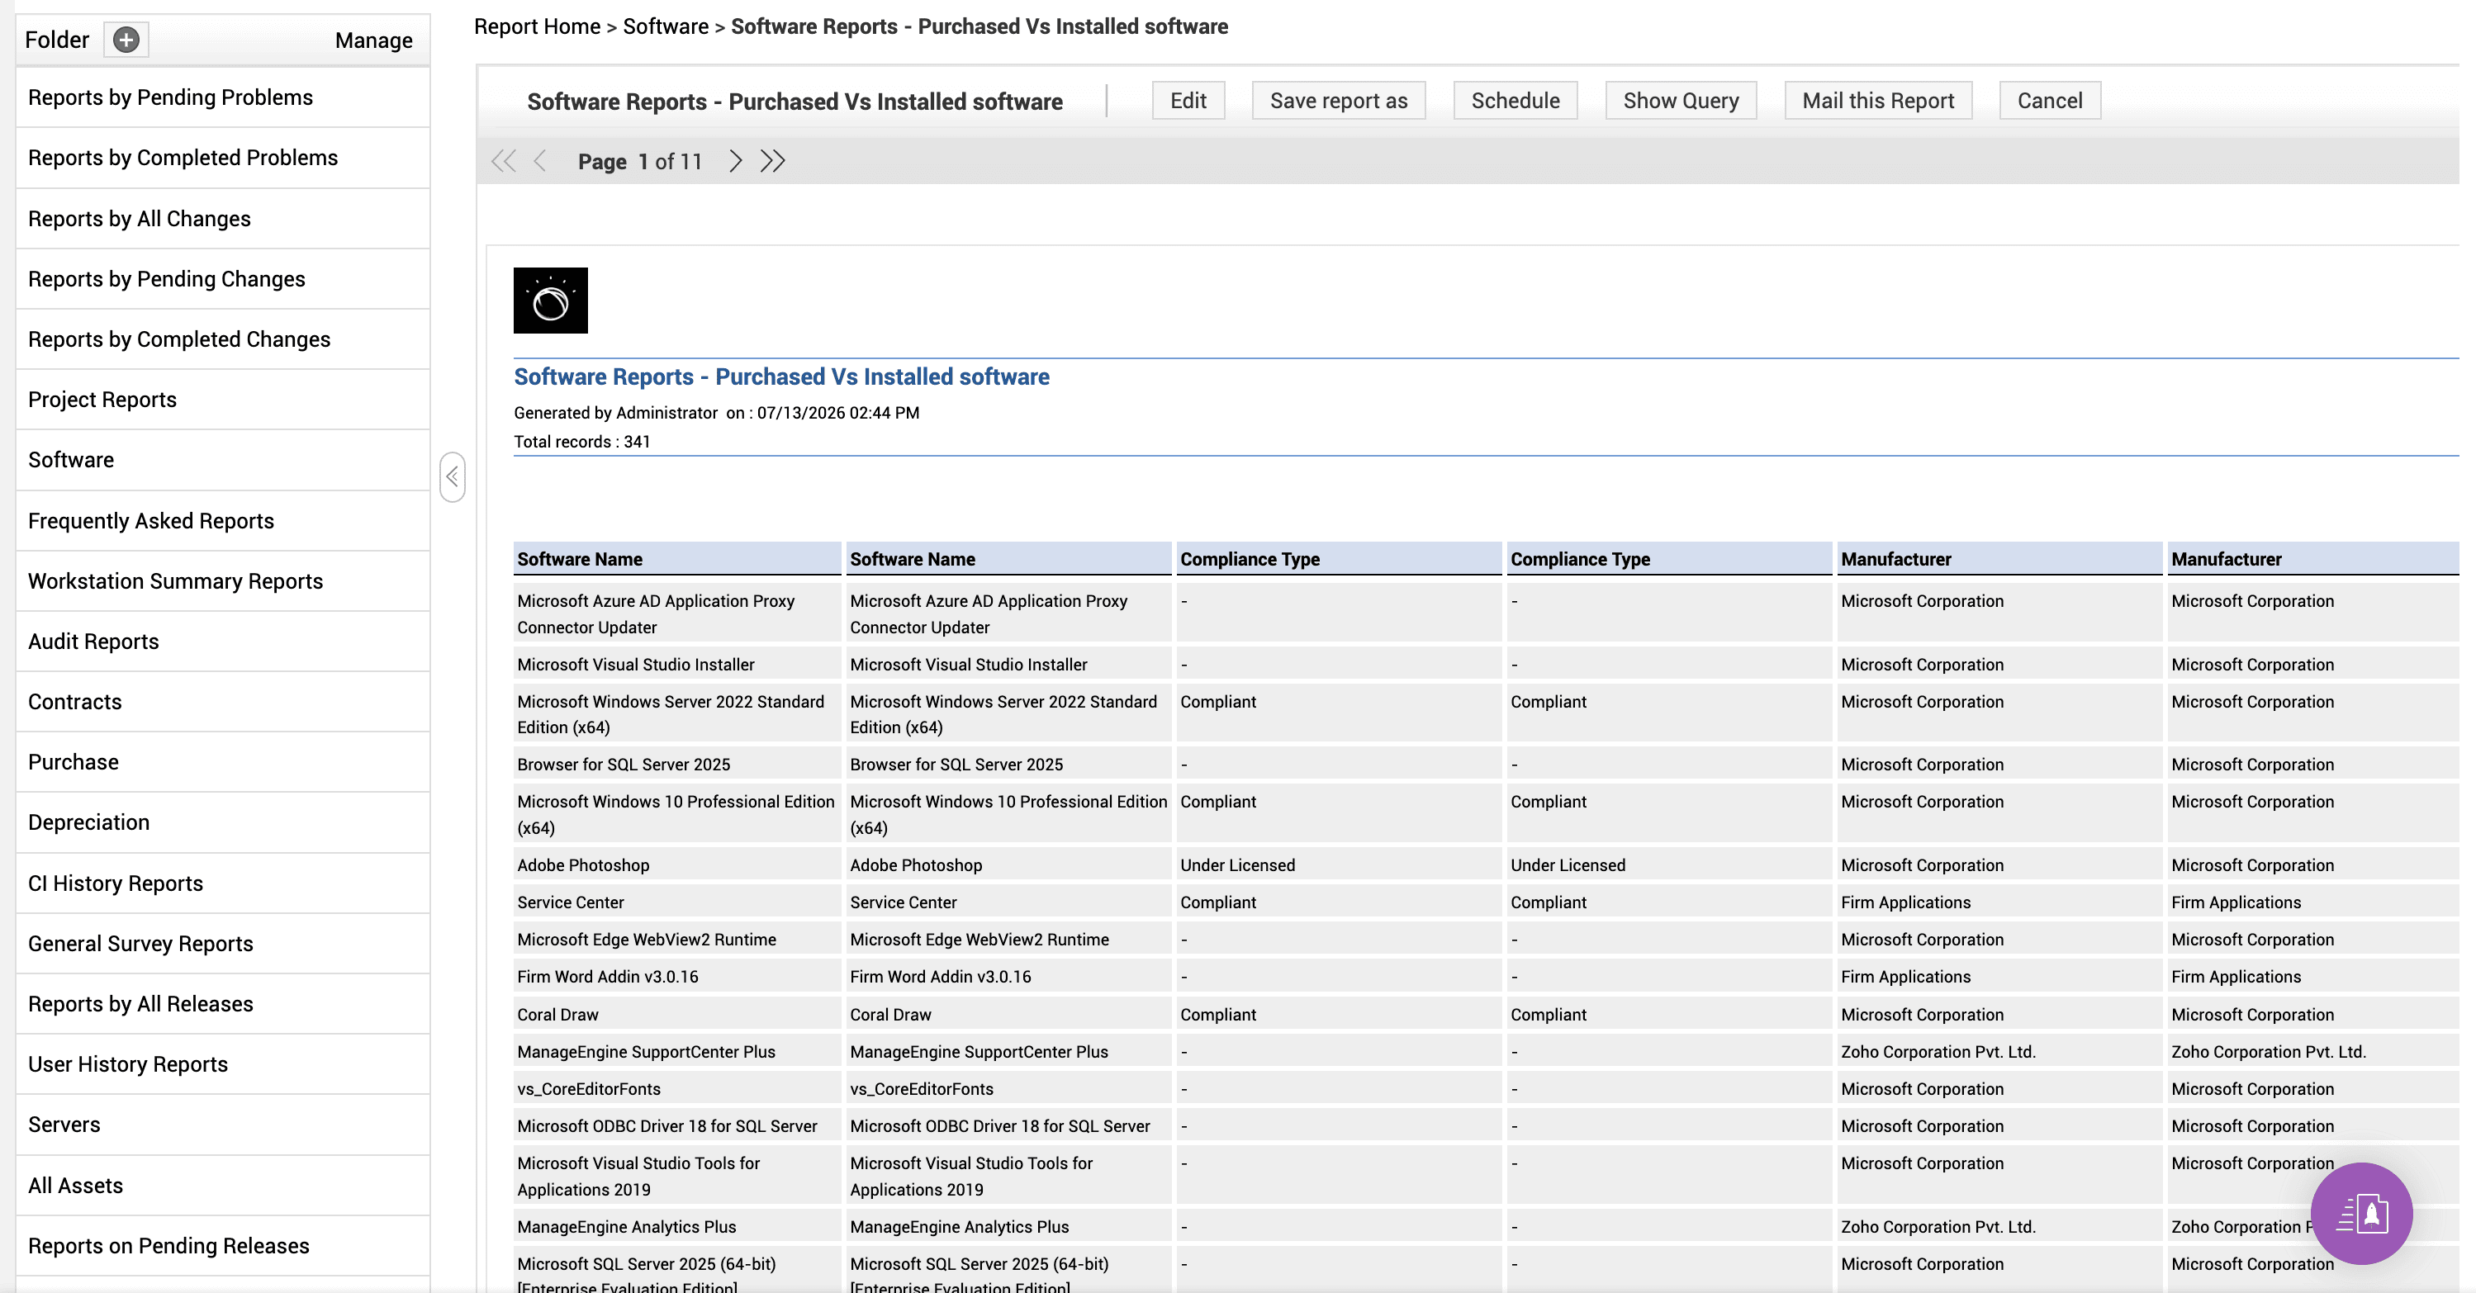This screenshot has height=1293, width=2476.
Task: Click the Total records : 341 text
Action: point(581,442)
